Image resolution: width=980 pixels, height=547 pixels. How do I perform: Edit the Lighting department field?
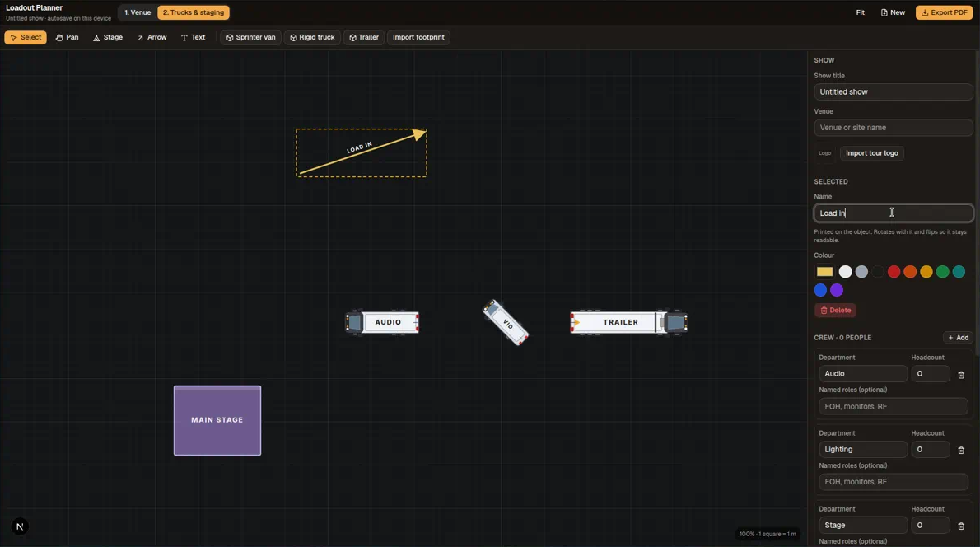tap(863, 450)
